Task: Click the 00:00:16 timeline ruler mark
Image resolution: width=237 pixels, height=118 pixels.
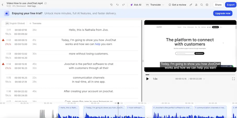Action: tap(166, 103)
